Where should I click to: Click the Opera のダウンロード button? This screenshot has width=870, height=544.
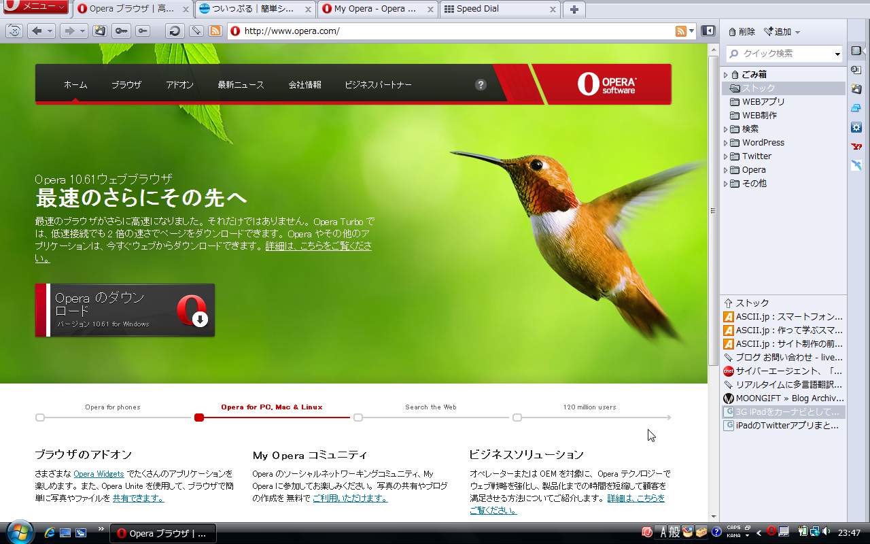coord(125,310)
